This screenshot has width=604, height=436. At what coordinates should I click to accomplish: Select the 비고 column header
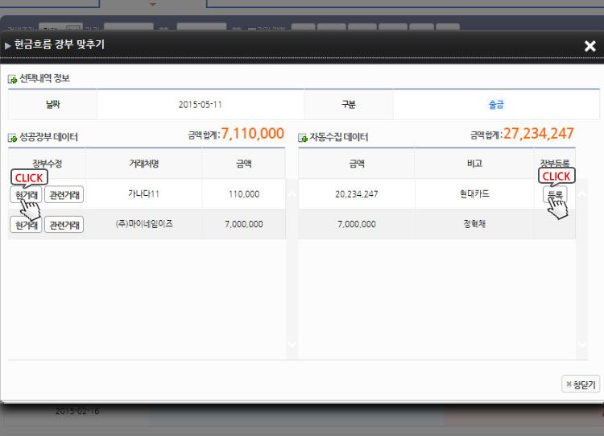[474, 164]
